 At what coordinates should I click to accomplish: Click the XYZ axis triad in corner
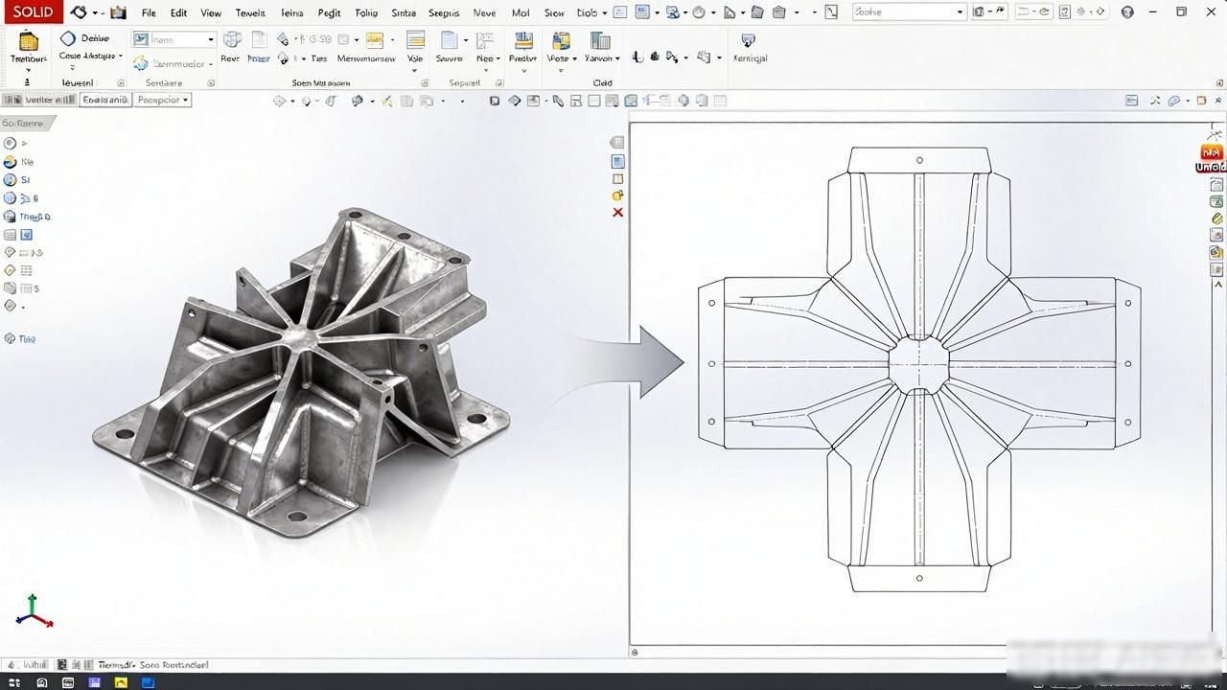click(x=34, y=611)
